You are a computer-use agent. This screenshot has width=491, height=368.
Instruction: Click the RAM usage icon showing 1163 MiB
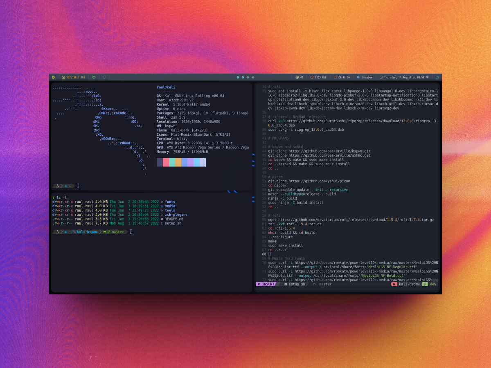[312, 77]
